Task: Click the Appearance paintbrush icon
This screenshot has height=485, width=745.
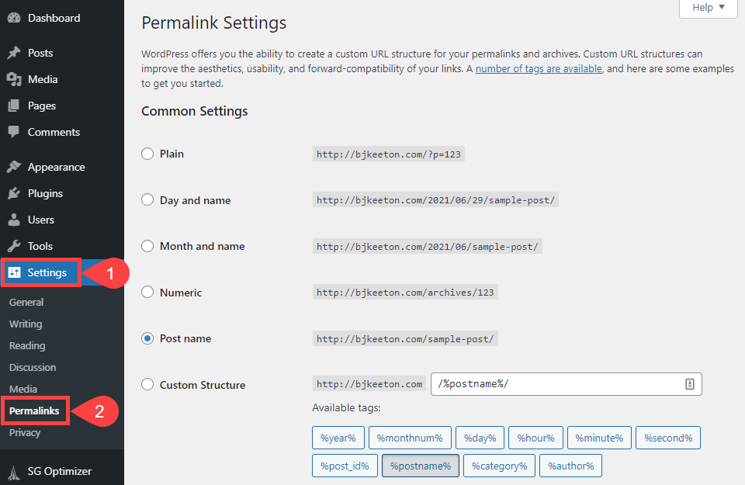Action: [16, 166]
